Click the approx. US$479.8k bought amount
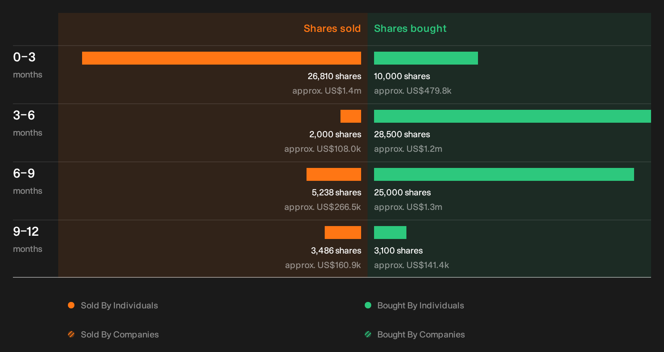The width and height of the screenshot is (664, 352). coord(412,91)
